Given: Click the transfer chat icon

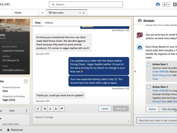Looking at the screenshot, I should (x=50, y=109).
